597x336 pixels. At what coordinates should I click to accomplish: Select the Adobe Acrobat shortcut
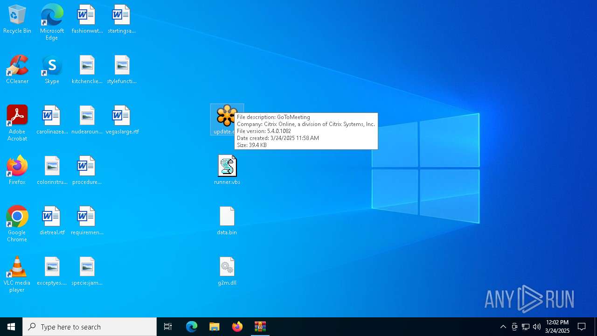click(x=17, y=123)
